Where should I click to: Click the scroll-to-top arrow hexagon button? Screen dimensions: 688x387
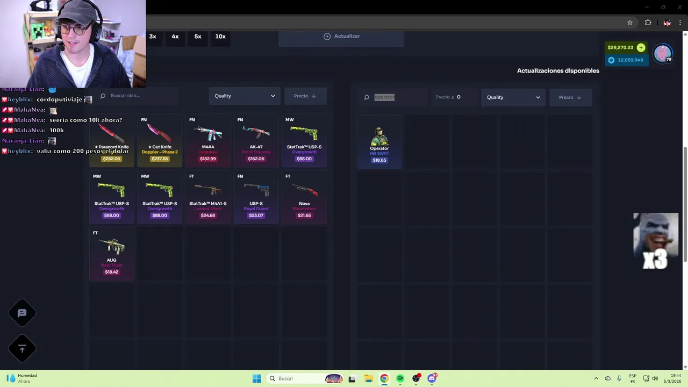[22, 349]
